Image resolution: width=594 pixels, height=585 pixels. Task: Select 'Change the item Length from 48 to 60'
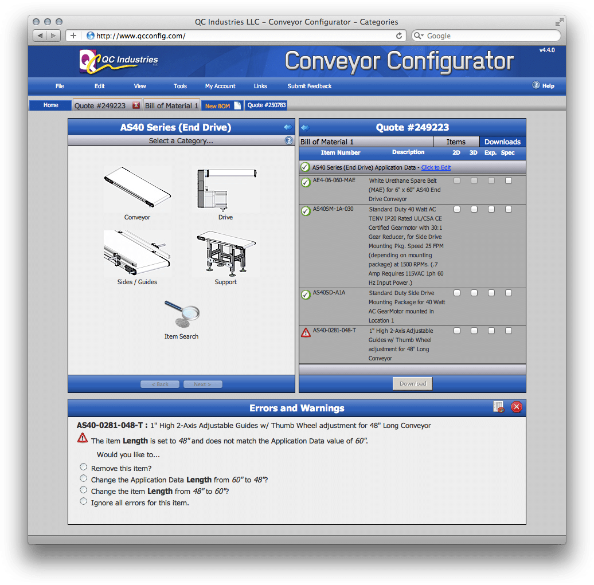[83, 490]
